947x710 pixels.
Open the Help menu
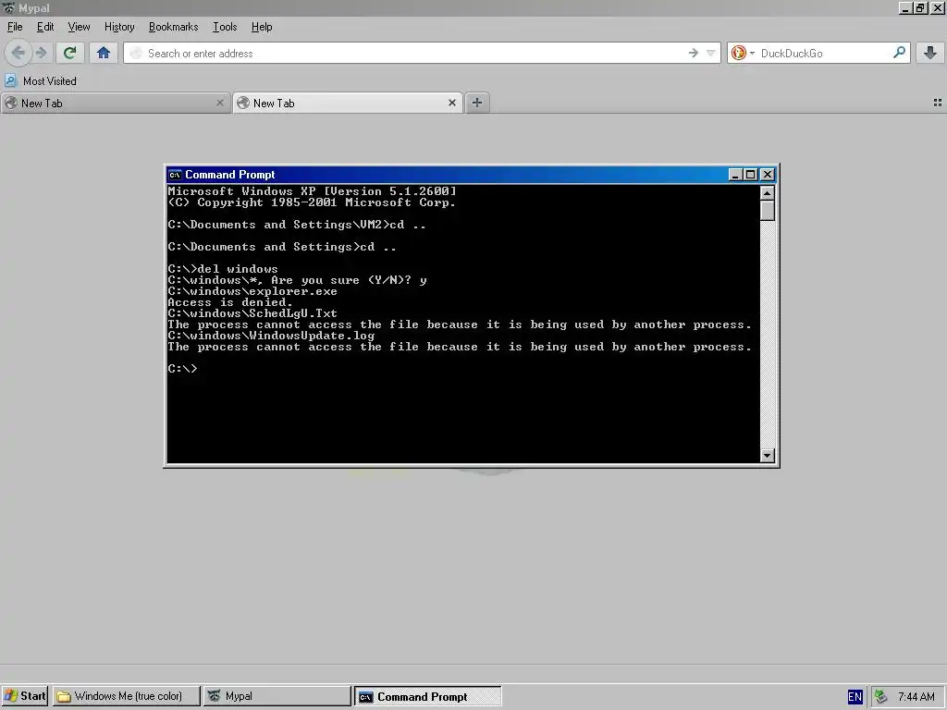[x=262, y=27]
